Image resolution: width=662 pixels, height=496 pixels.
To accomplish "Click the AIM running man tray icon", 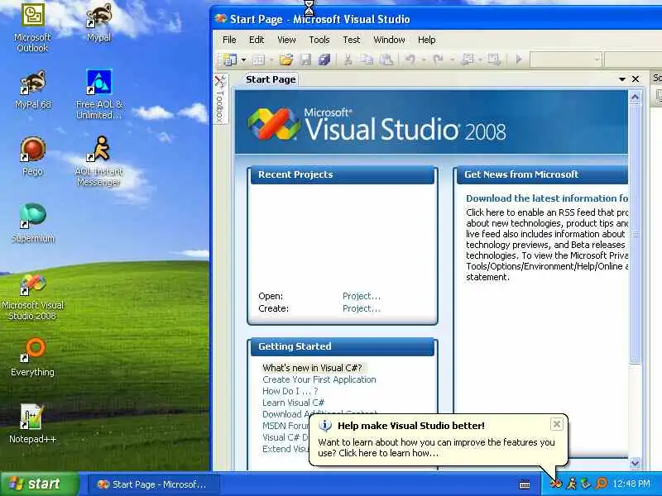I will 571,484.
